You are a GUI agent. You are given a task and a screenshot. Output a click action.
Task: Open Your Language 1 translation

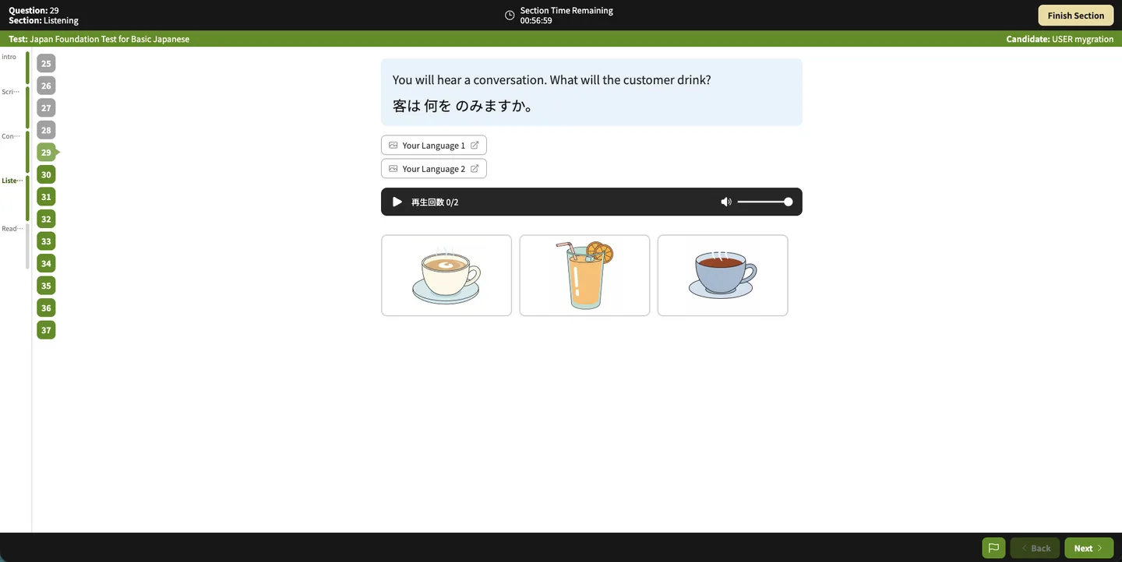(434, 146)
